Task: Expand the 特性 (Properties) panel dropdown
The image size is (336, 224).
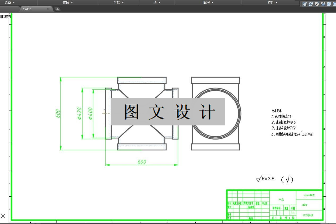Action: 273,2
